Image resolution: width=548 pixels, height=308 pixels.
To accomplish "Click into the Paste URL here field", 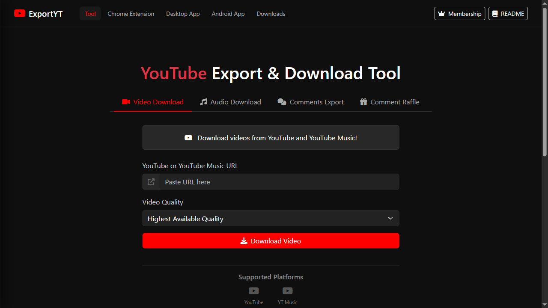I will pyautogui.click(x=280, y=182).
